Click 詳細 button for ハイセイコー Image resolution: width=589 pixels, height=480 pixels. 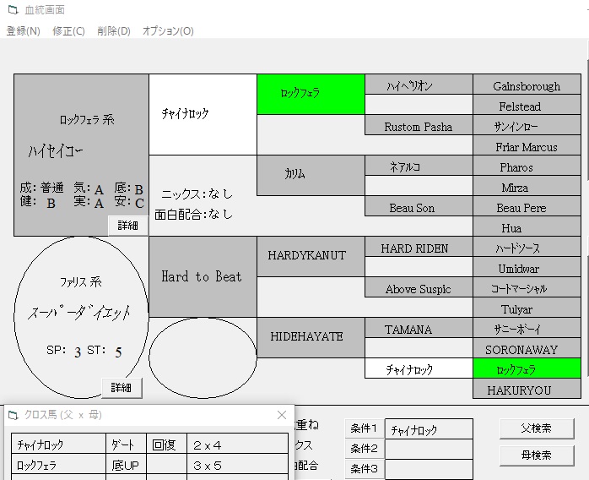(127, 226)
